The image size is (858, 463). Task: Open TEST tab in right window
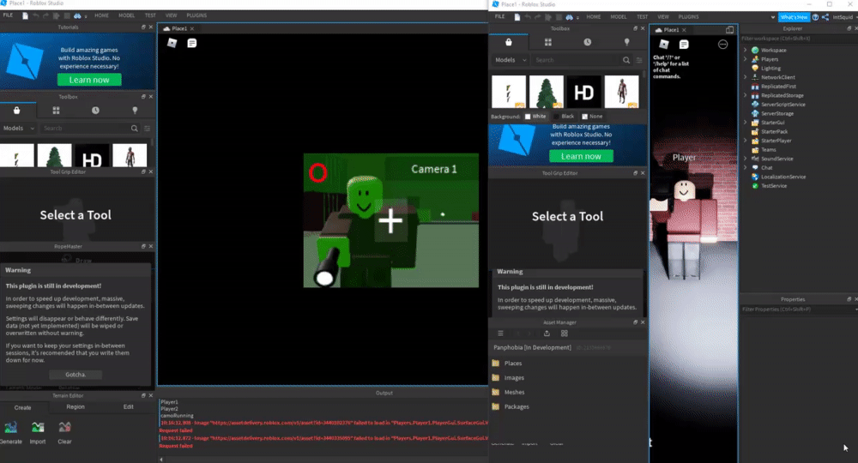643,17
